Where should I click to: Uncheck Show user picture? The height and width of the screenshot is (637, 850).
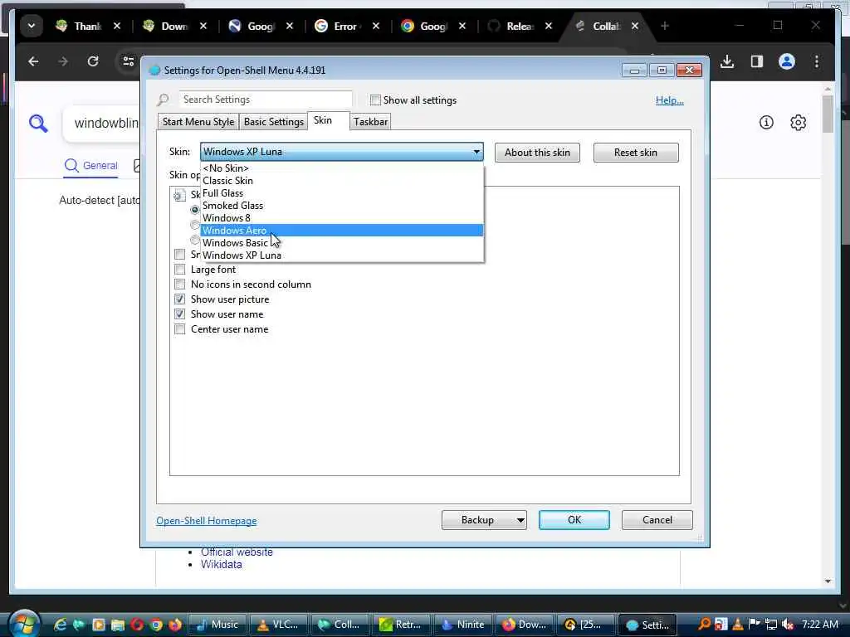[x=180, y=299]
